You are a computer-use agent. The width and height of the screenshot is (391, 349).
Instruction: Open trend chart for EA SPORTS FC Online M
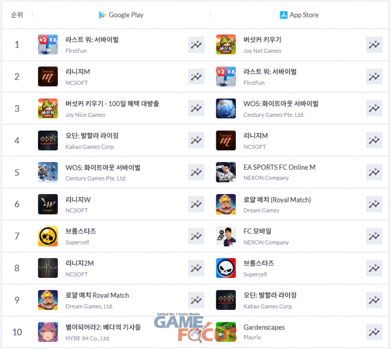pyautogui.click(x=374, y=172)
